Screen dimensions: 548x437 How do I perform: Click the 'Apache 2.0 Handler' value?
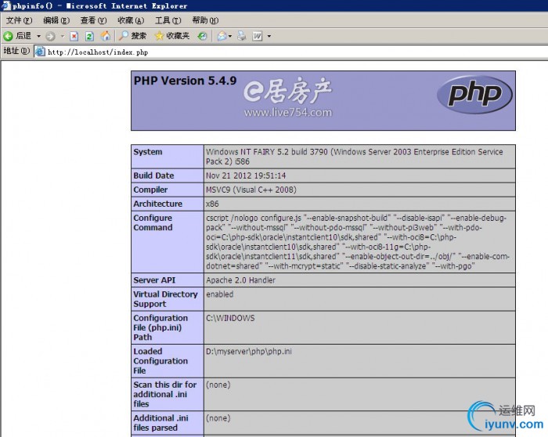(240, 280)
